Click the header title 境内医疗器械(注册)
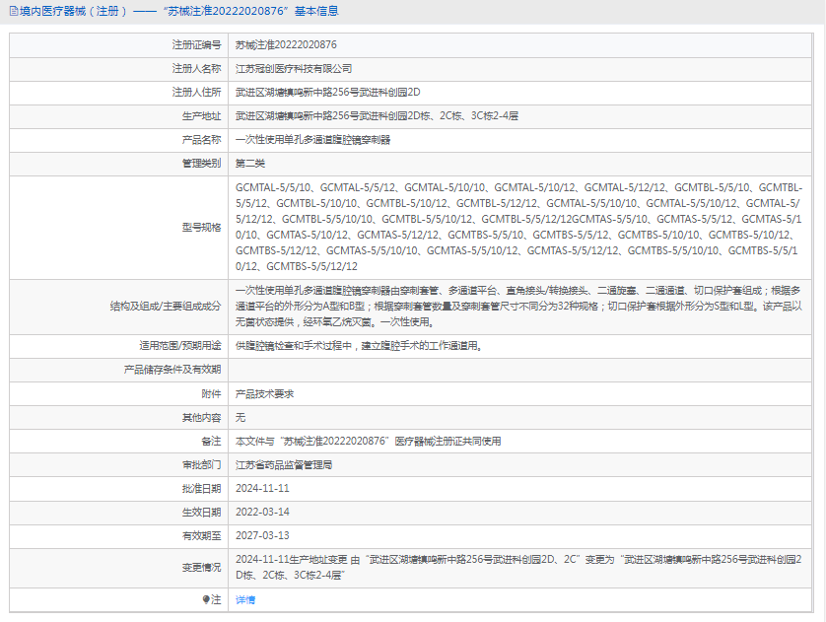 pyautogui.click(x=74, y=11)
